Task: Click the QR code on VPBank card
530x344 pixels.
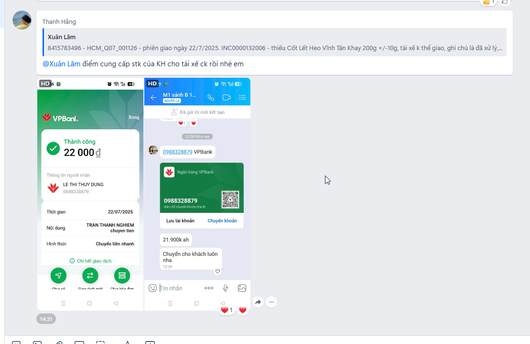Action: [x=230, y=199]
